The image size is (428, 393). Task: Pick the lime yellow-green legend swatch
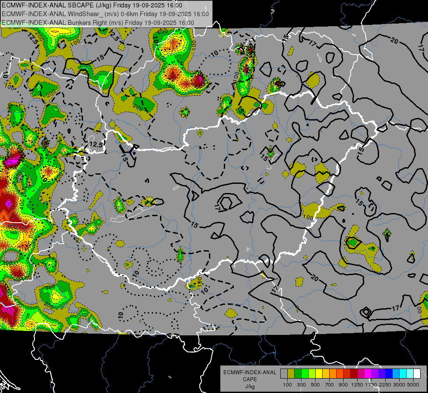click(x=312, y=374)
